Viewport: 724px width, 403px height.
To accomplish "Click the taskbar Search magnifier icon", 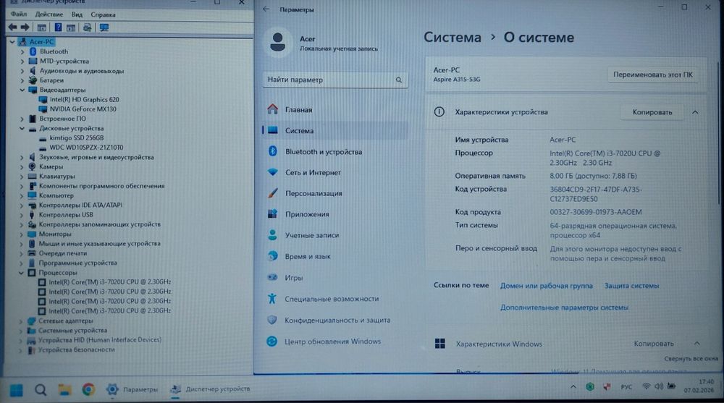I will [x=41, y=390].
